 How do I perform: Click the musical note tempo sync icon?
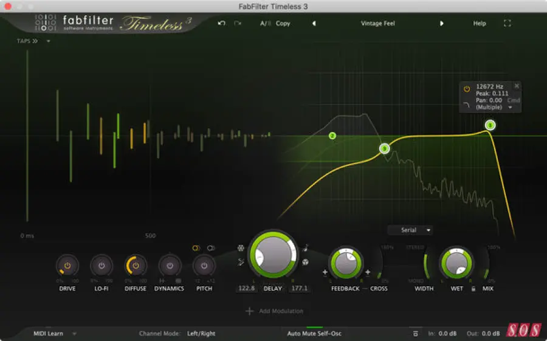tap(306, 248)
